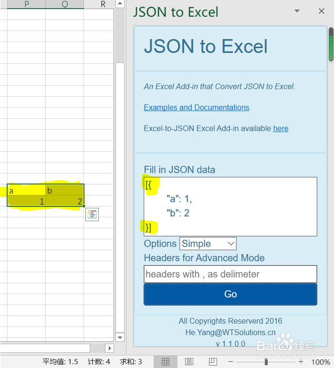
Task: Open Examples and Documentations link
Action: (x=197, y=107)
